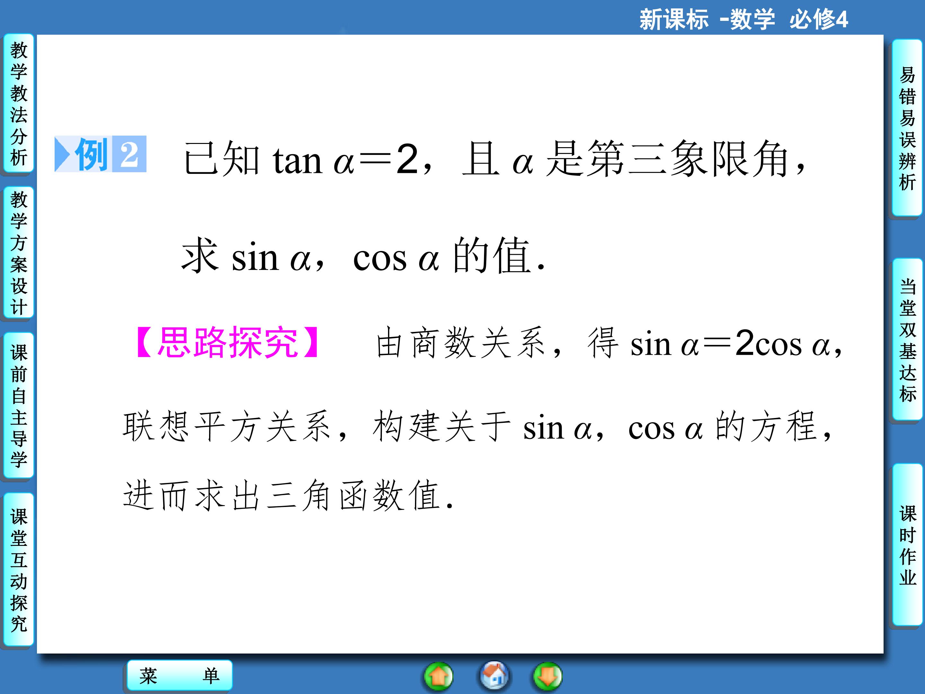This screenshot has height=694, width=925.
Task: Click the text 已知 tan α=2
Action: (301, 158)
